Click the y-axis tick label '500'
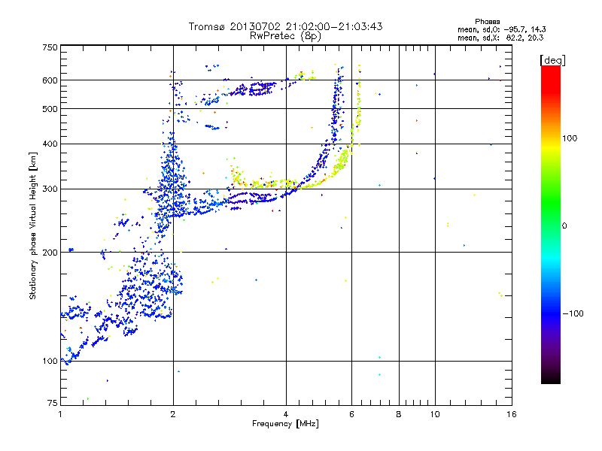Screen dimensions: 602x451 tap(50, 109)
